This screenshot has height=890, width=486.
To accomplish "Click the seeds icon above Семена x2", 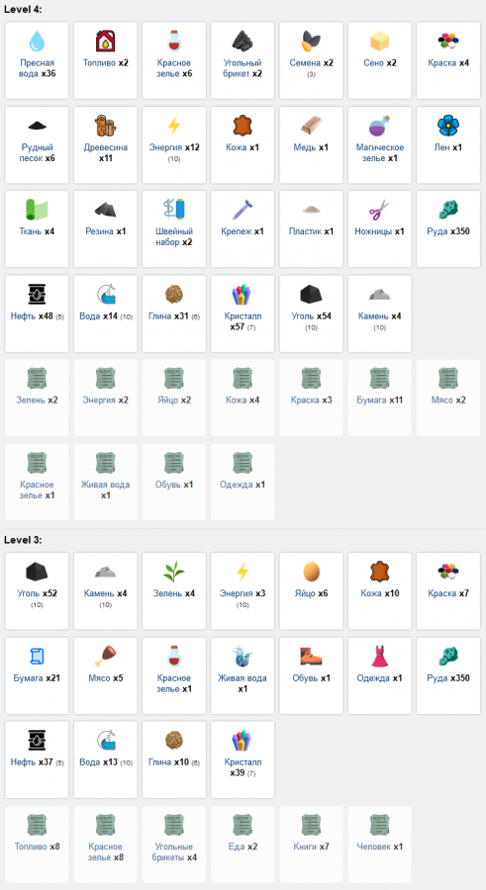I will (311, 42).
